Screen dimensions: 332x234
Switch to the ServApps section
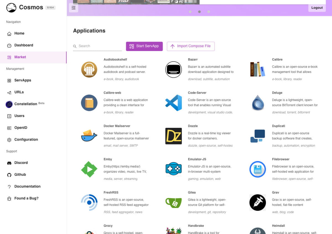pos(22,80)
